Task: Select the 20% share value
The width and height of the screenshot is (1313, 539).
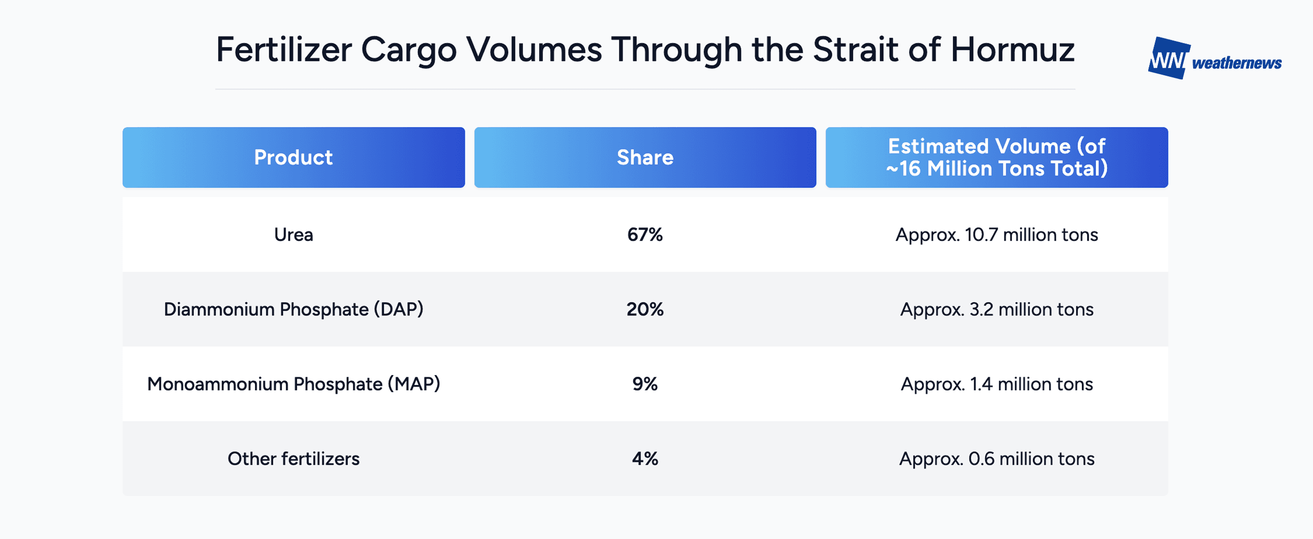Action: (x=645, y=309)
